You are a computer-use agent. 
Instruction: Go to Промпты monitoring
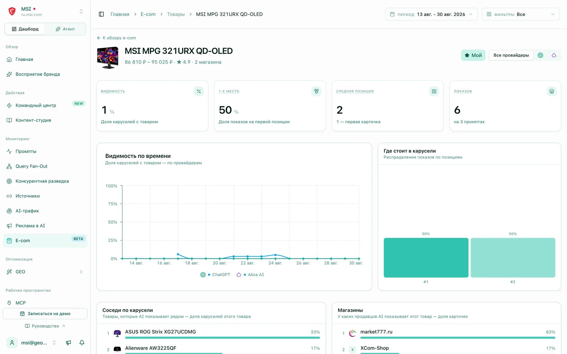(45, 152)
